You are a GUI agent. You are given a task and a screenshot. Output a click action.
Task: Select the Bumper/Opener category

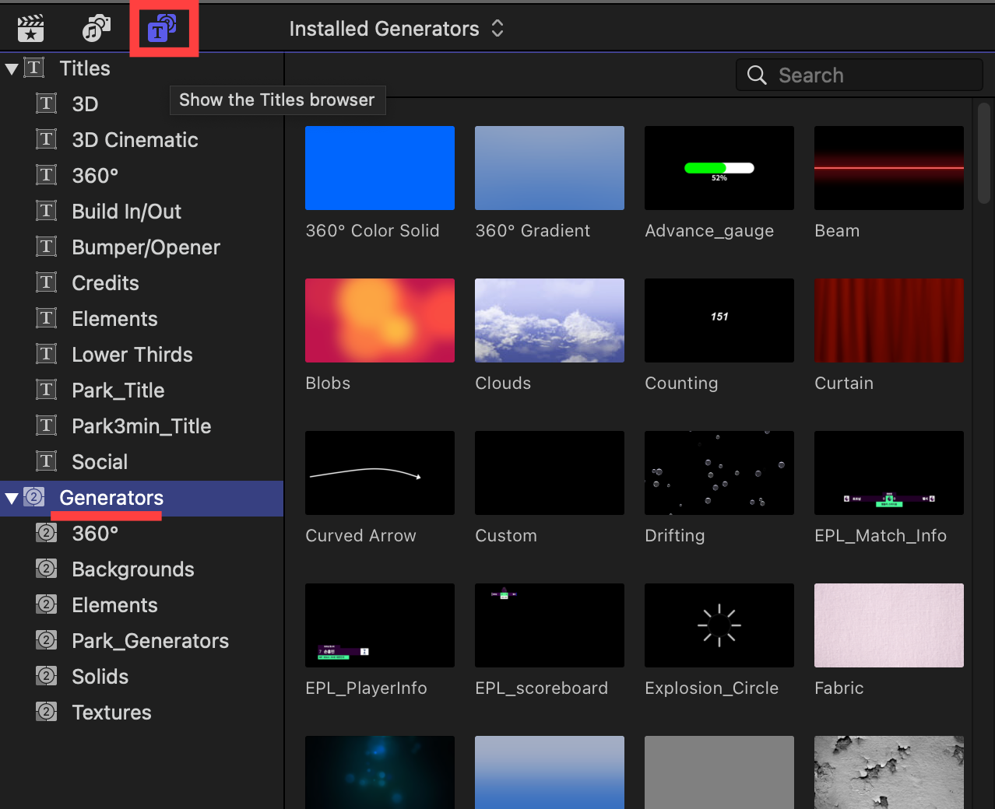[x=142, y=247]
